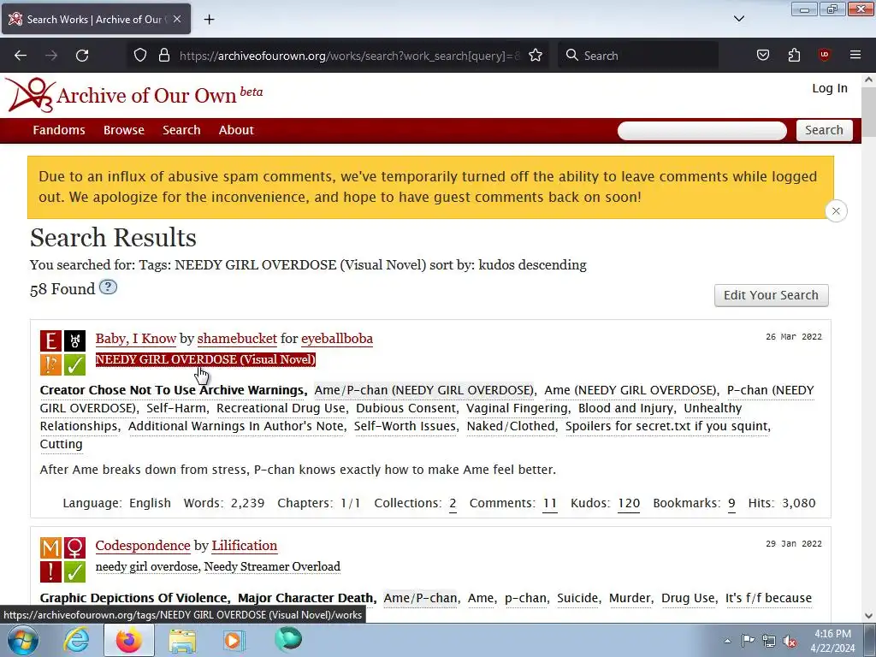List all tabs dropdown arrow

coord(738,19)
